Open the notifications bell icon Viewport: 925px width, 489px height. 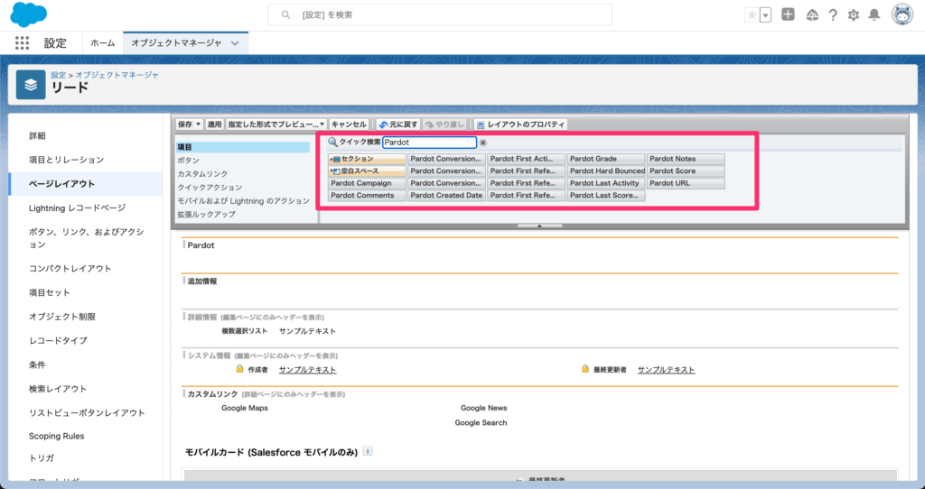(x=874, y=15)
